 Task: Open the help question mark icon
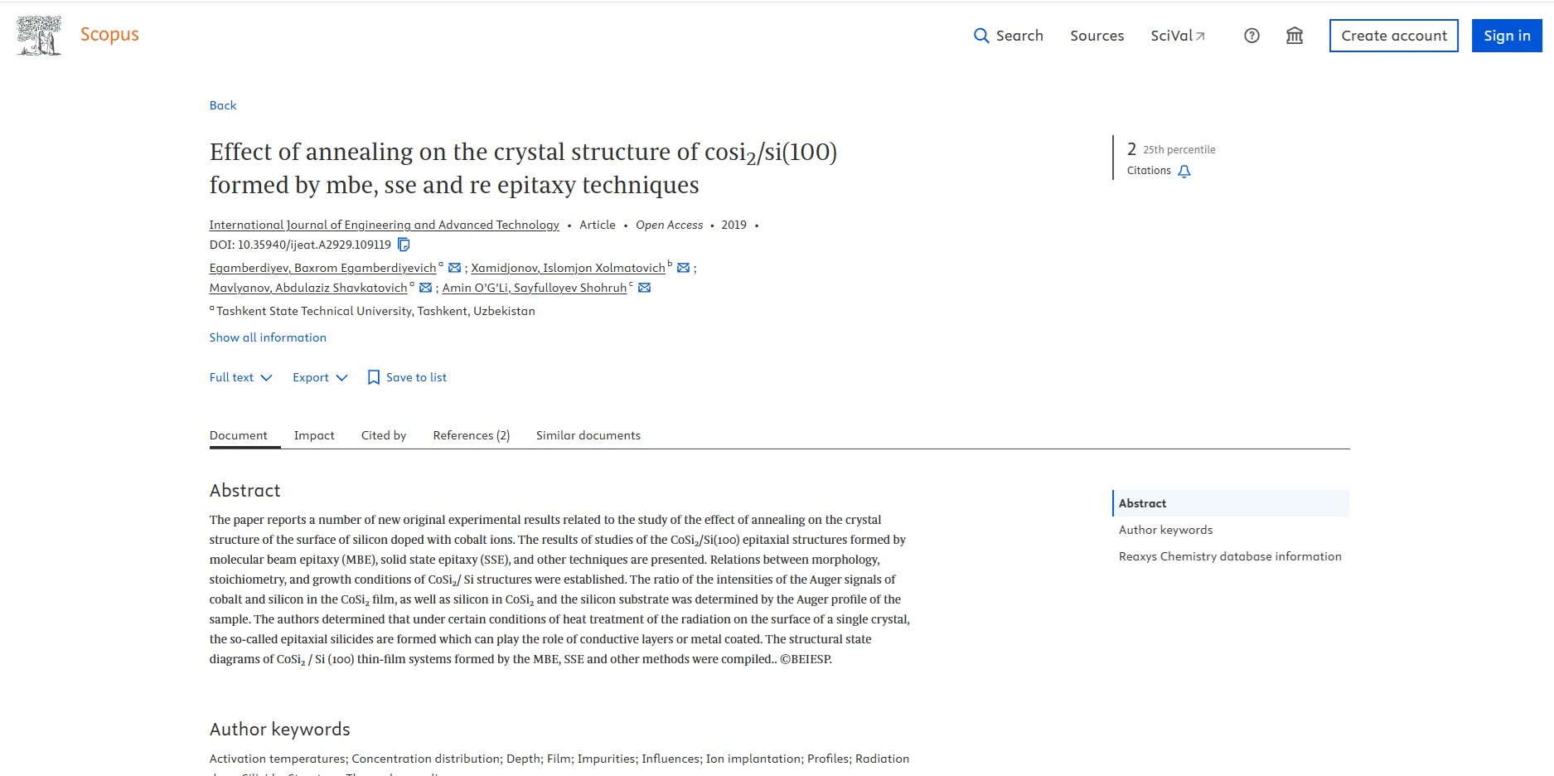click(x=1251, y=36)
